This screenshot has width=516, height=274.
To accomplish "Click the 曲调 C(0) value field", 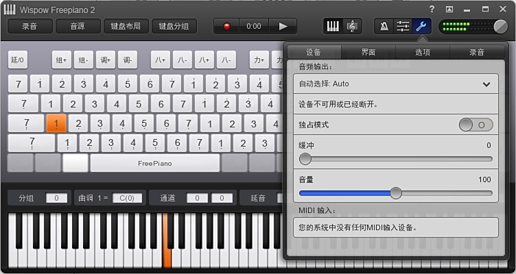I will [x=127, y=198].
